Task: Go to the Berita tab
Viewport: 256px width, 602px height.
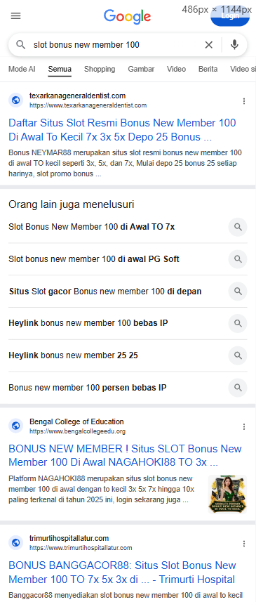Action: coord(208,69)
